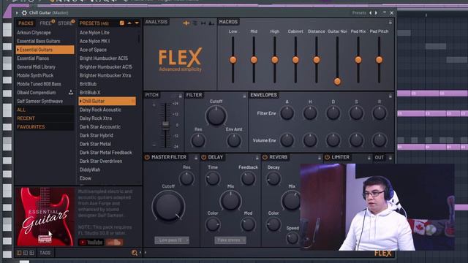Click the Volume Env attack knob
The height and width of the screenshot is (263, 468).
(287, 140)
